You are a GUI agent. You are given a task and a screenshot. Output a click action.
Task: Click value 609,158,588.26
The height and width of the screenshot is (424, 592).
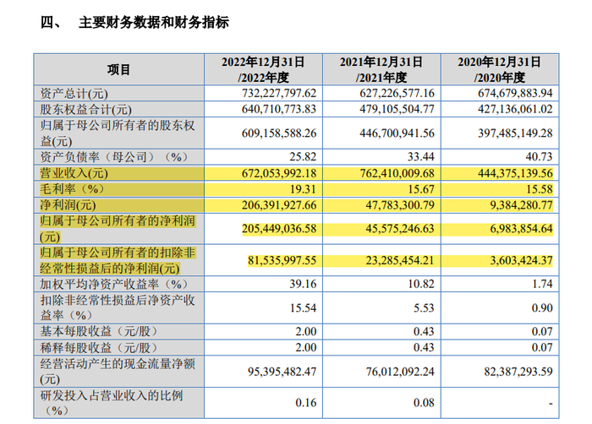tap(279, 133)
